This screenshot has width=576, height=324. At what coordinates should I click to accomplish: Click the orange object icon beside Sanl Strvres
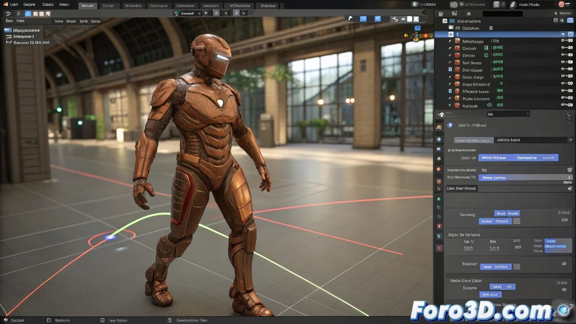pyautogui.click(x=456, y=62)
